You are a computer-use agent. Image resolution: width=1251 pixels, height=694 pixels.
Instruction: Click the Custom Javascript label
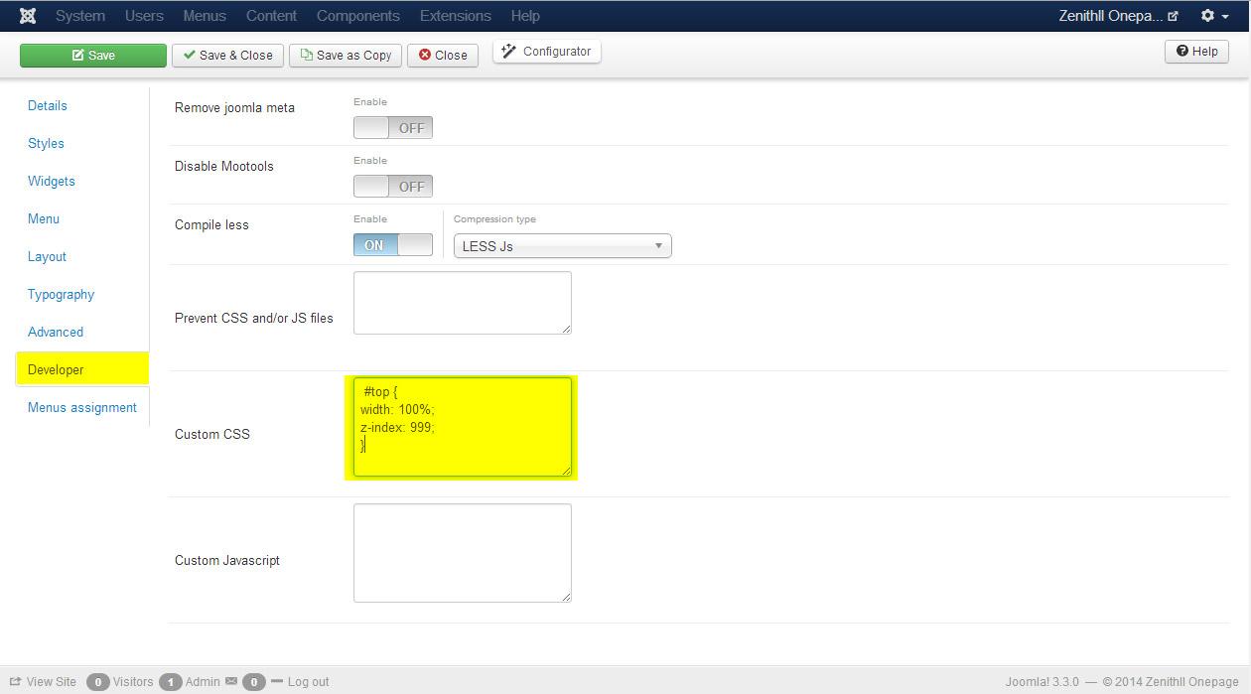pos(227,560)
